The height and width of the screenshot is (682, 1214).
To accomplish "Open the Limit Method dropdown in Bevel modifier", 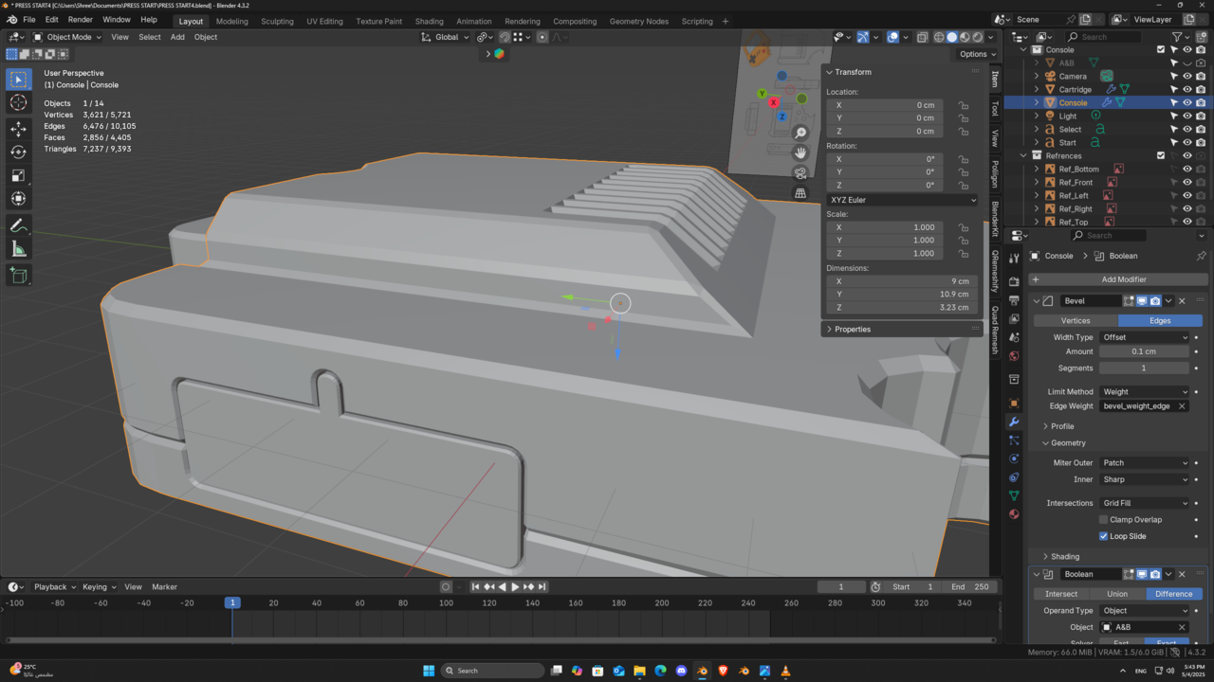I will click(1144, 391).
